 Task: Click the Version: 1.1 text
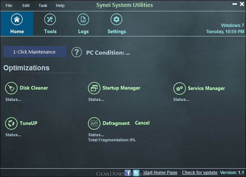pos(232,173)
